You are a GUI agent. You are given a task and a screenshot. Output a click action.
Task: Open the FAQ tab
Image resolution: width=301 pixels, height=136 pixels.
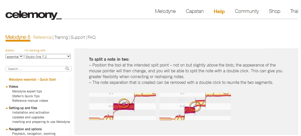coord(91,37)
